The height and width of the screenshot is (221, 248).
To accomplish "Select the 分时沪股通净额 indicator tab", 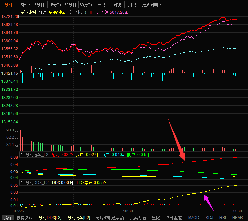I will tap(110, 218).
